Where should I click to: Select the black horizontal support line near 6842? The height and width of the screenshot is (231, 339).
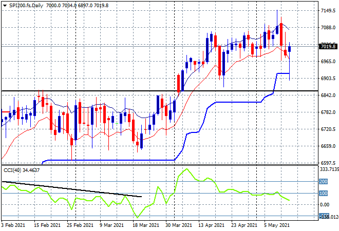160,91
